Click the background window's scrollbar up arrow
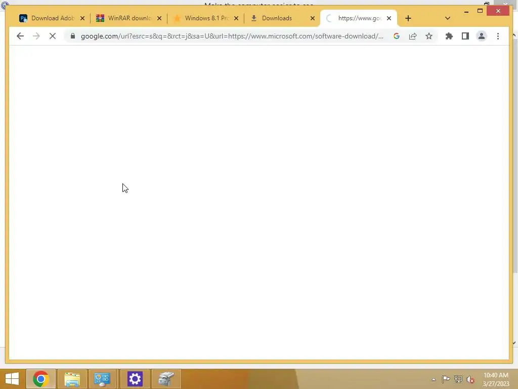518x389 pixels. 514,35
